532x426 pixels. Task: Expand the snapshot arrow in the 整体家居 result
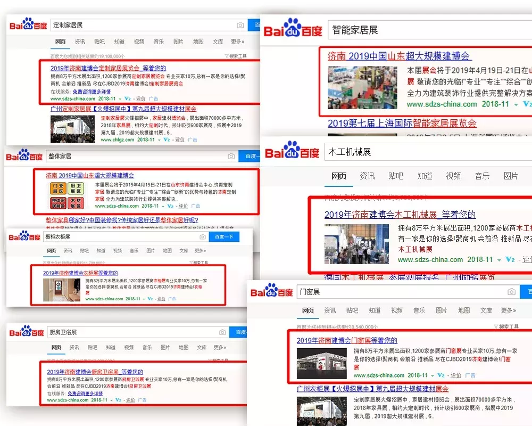pyautogui.click(x=163, y=206)
